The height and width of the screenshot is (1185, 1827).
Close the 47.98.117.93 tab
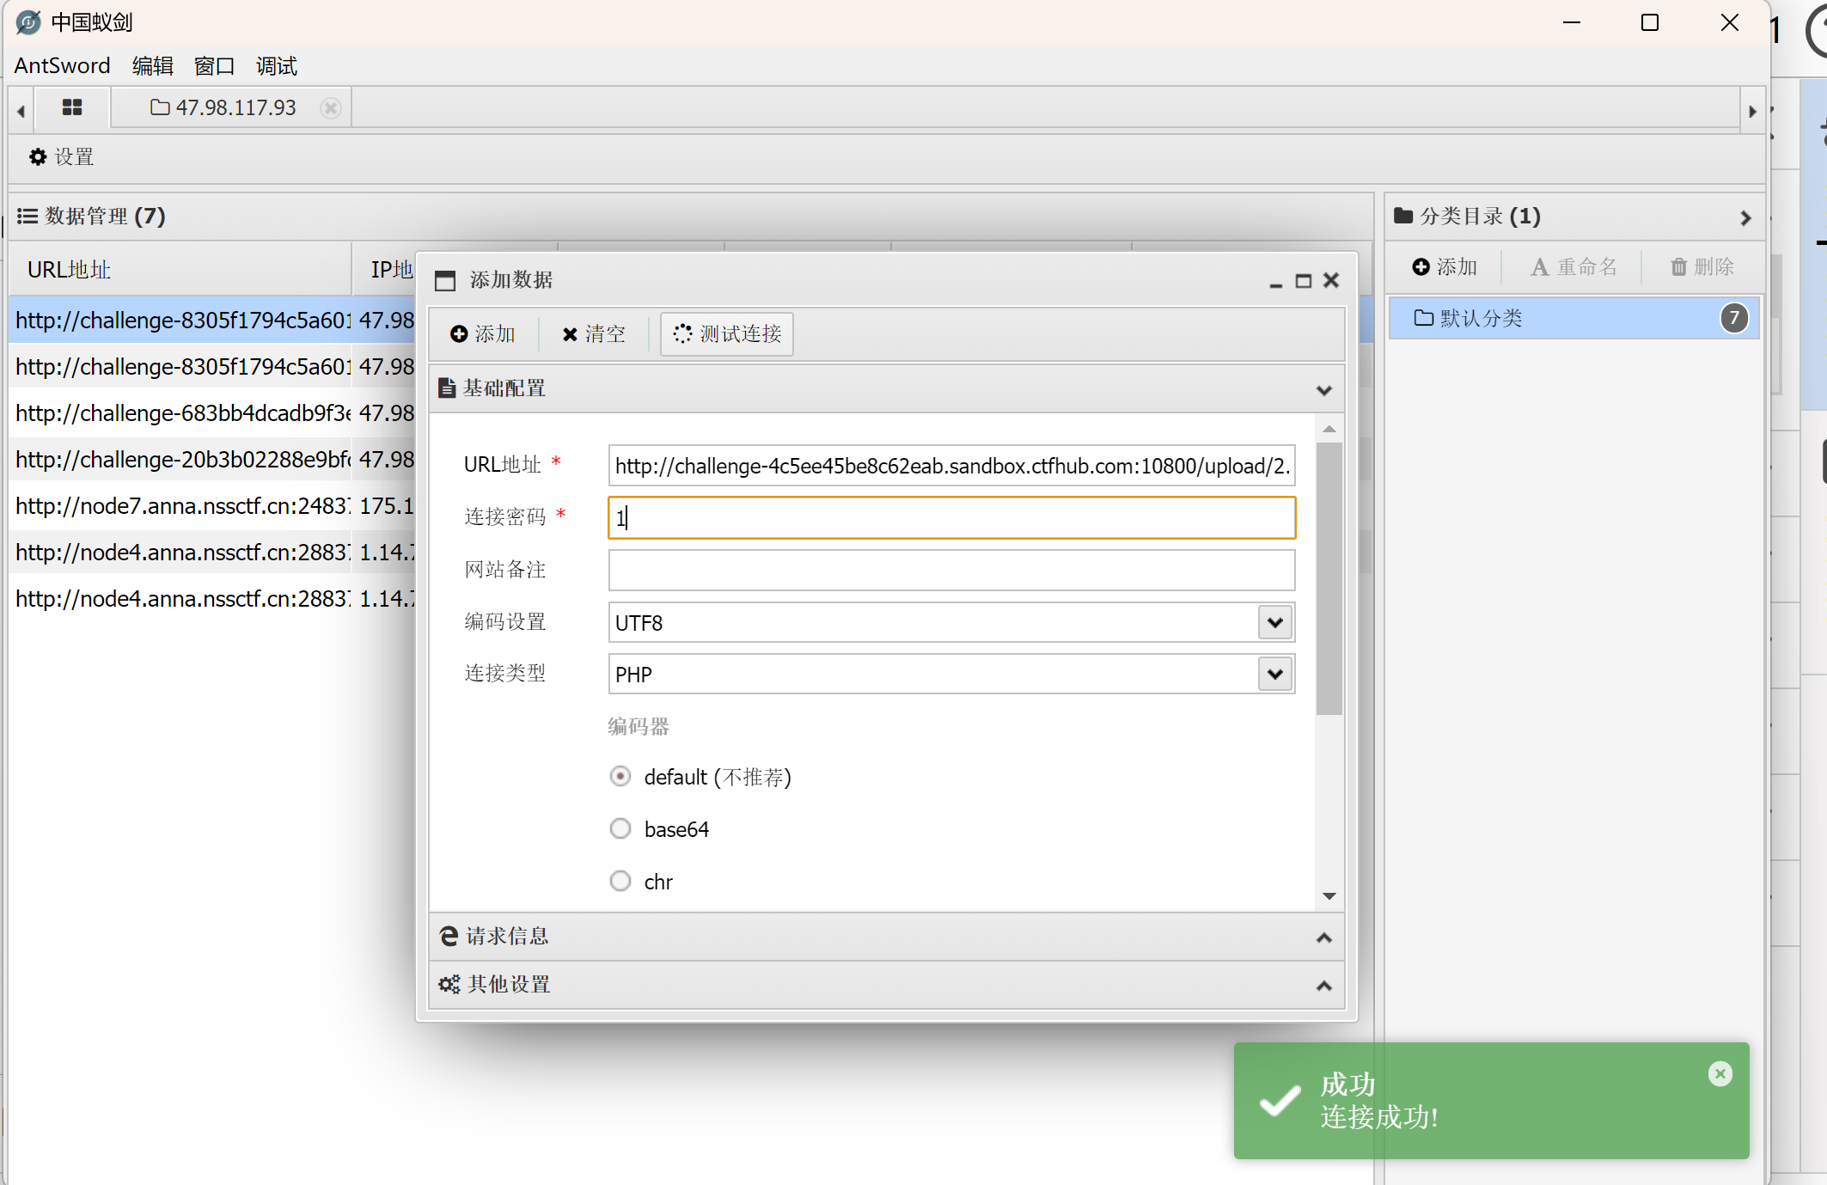pyautogui.click(x=330, y=107)
